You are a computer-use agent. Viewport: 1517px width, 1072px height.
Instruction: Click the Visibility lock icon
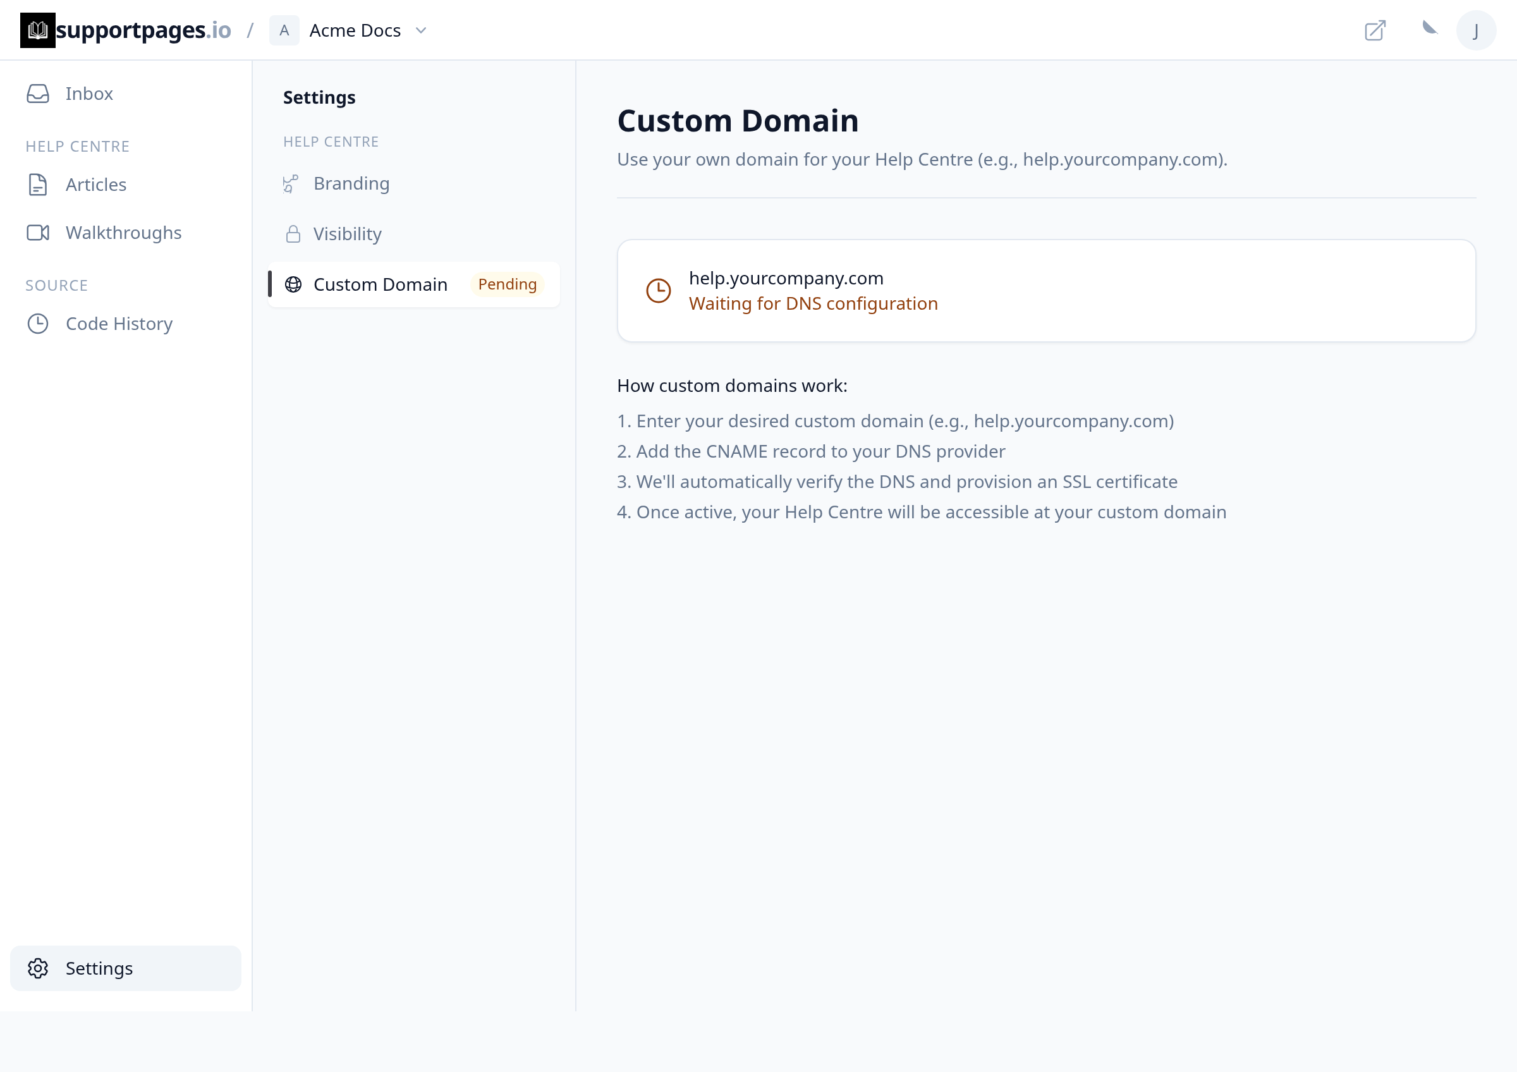click(293, 234)
